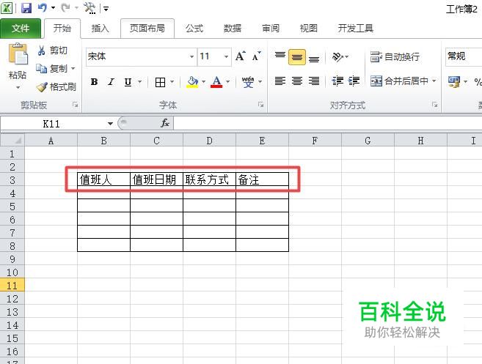Screen dimensions: 482x364
Task: Click Decrease Font Size icon
Action: tap(256, 56)
